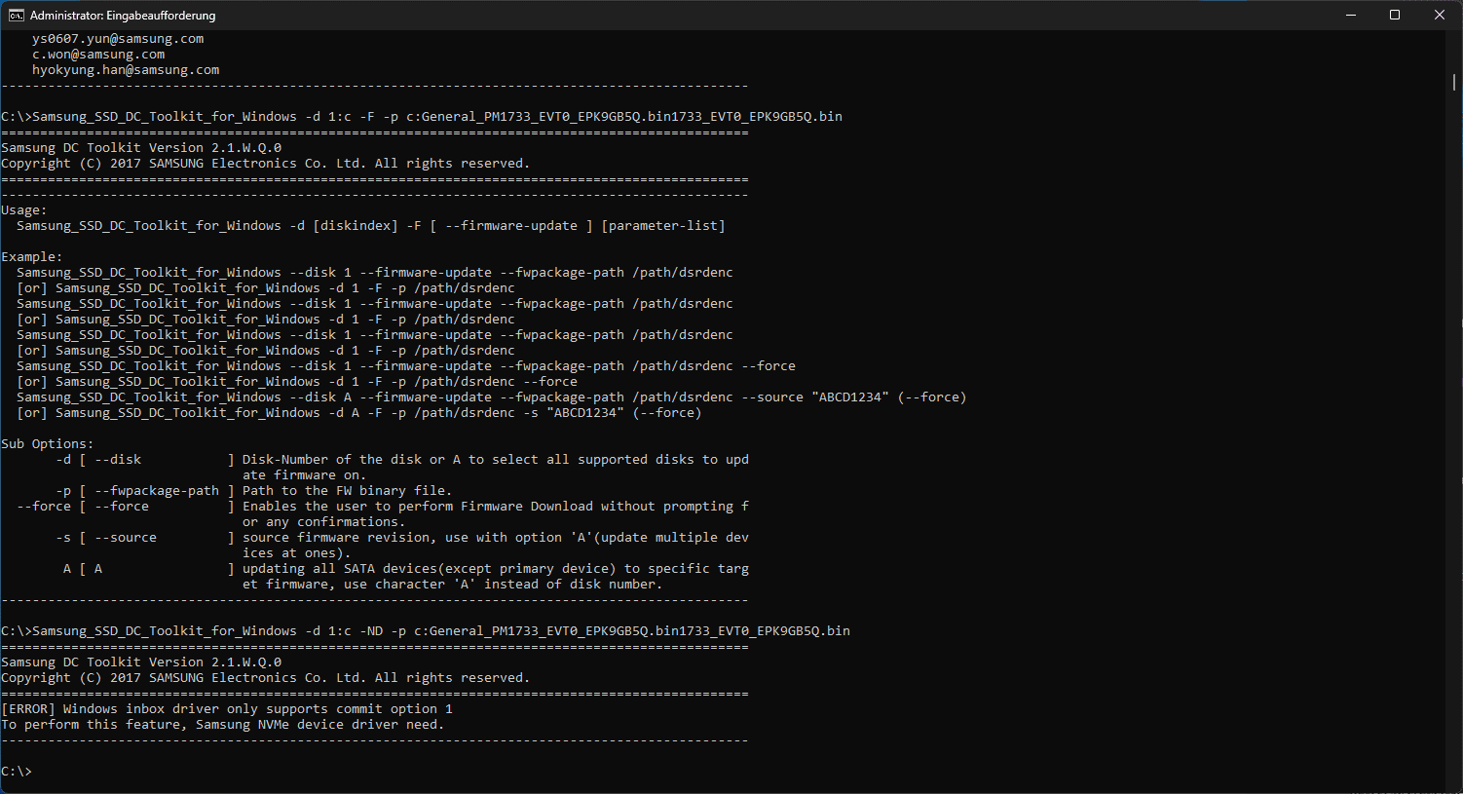Click the final 'C:\>' prompt
This screenshot has width=1463, height=794.
17,772
